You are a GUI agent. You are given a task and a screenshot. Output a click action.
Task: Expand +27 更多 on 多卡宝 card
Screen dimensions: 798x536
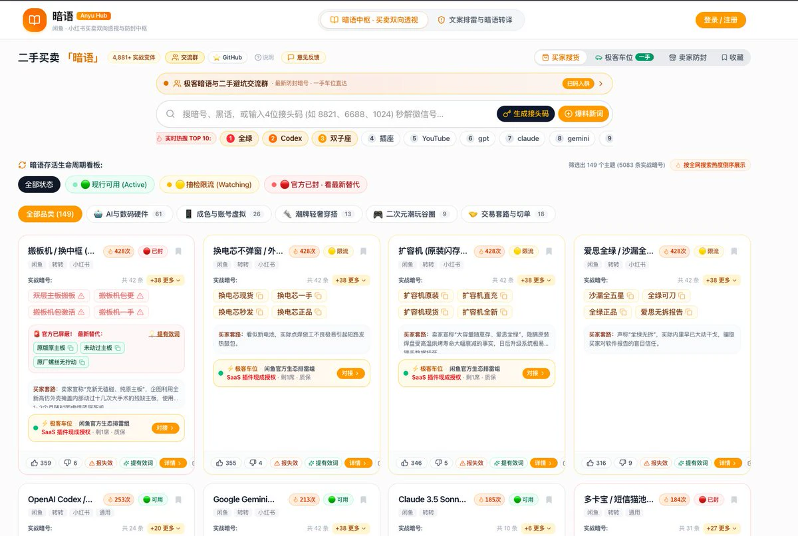click(x=722, y=528)
